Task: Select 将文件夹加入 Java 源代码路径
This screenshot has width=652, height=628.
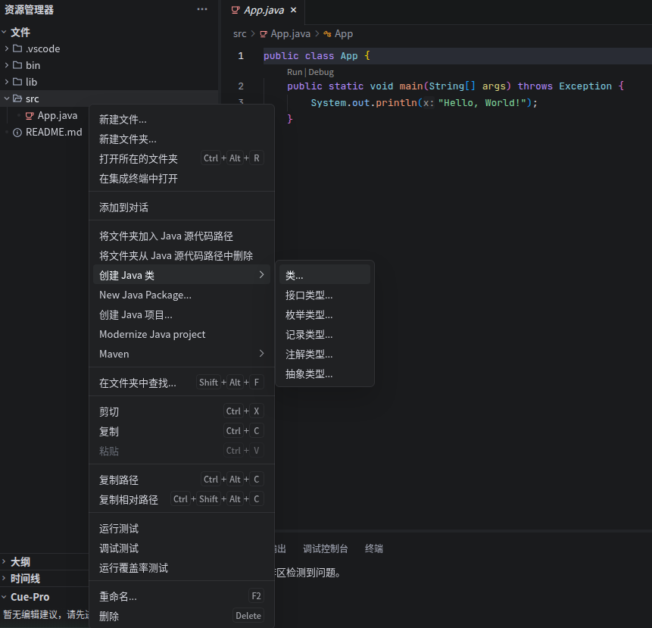Action: click(x=182, y=236)
